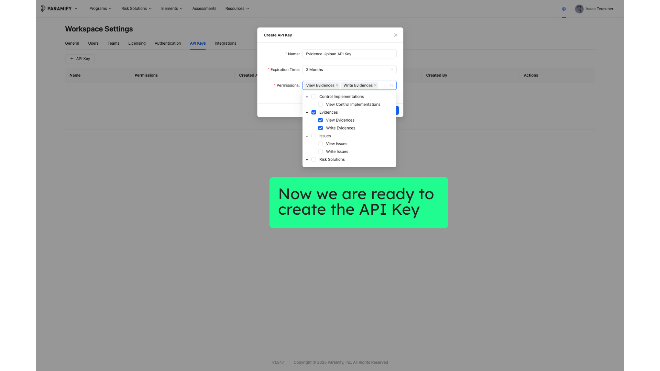Collapse the Evidences tree node
This screenshot has height=371, width=660.
point(307,113)
